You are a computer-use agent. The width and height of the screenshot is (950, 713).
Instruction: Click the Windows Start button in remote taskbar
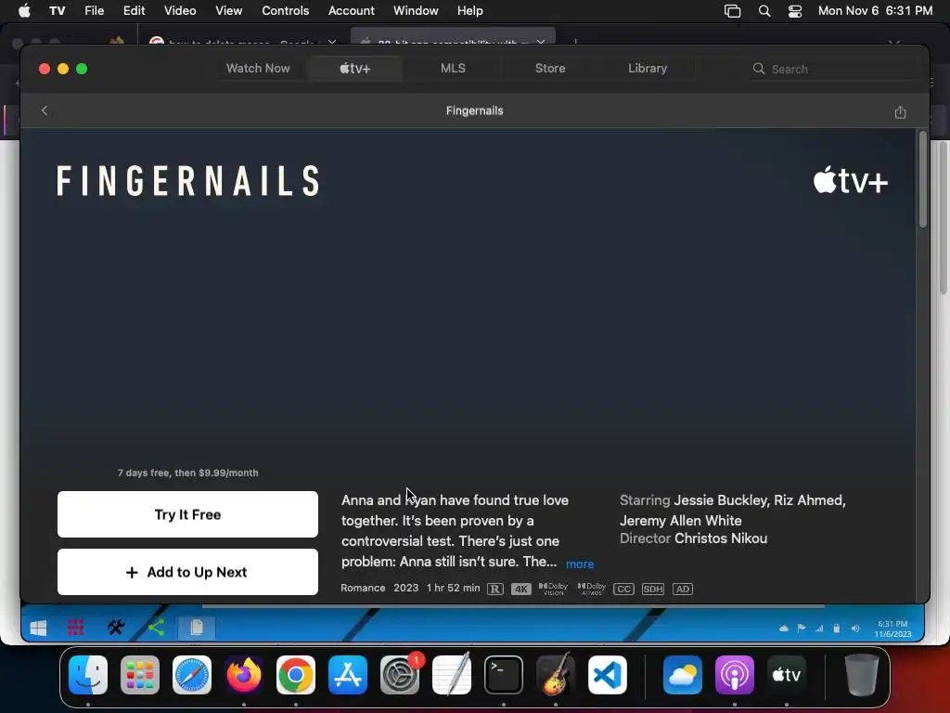(38, 629)
